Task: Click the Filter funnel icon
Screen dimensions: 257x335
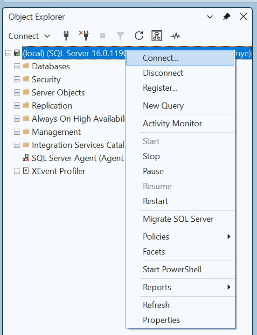Action: tap(120, 36)
